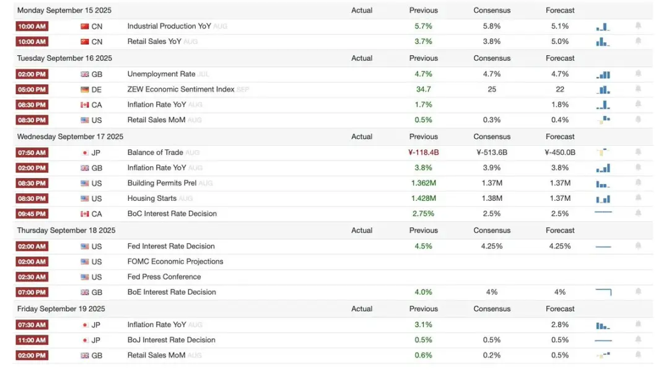Click the Consensus header under Monday September 15
This screenshot has height=372, width=669.
(x=492, y=11)
